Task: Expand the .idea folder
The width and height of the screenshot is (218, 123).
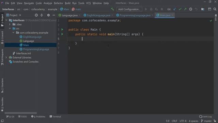Action: (10, 24)
